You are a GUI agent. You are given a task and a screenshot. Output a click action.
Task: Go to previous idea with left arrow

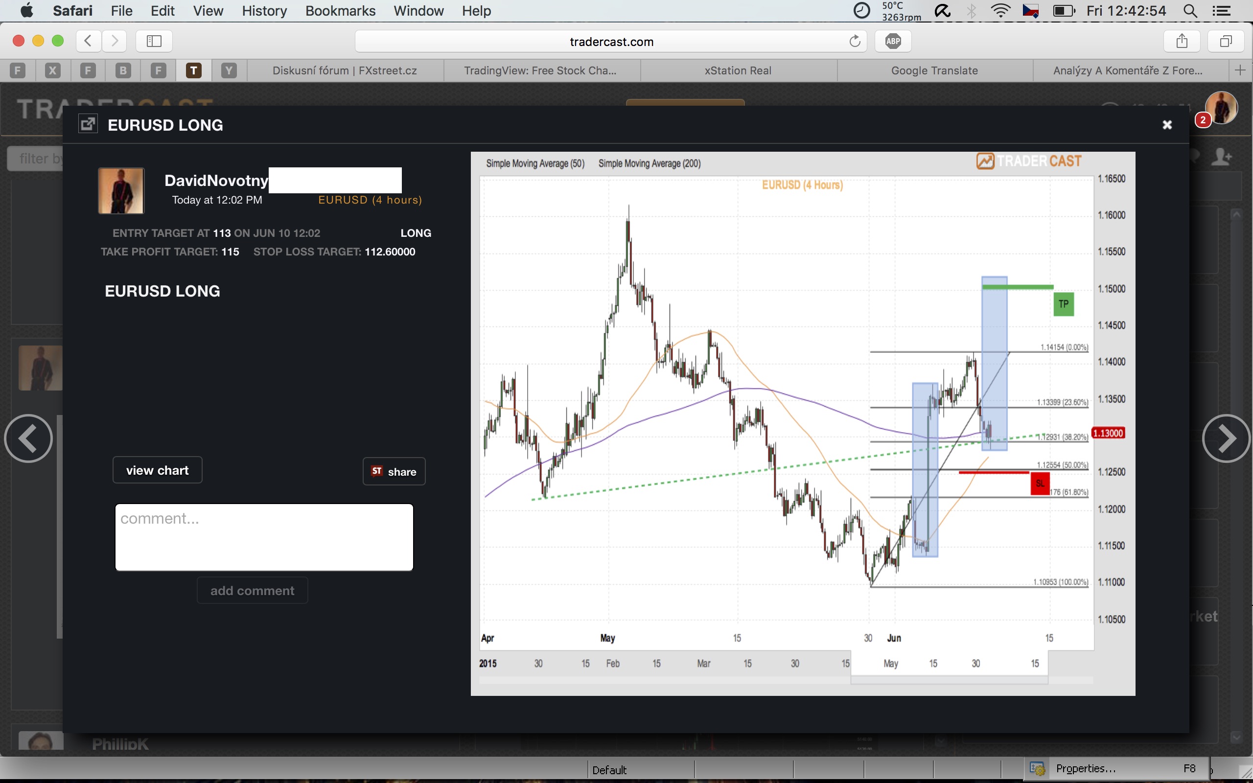(28, 438)
